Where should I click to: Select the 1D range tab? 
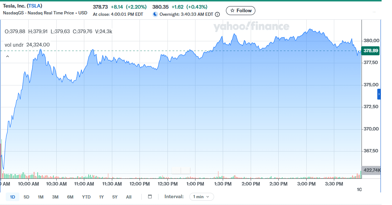tap(13, 197)
